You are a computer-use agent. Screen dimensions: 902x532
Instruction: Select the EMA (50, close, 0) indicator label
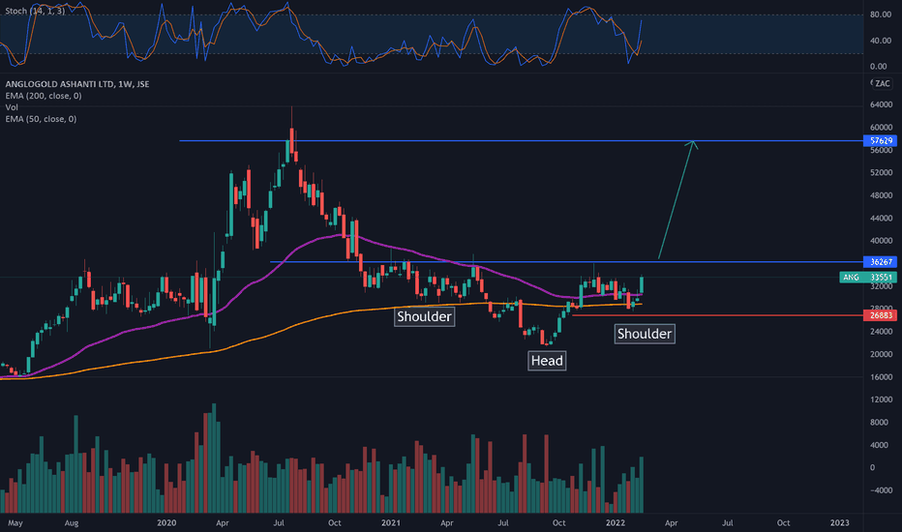(41, 119)
